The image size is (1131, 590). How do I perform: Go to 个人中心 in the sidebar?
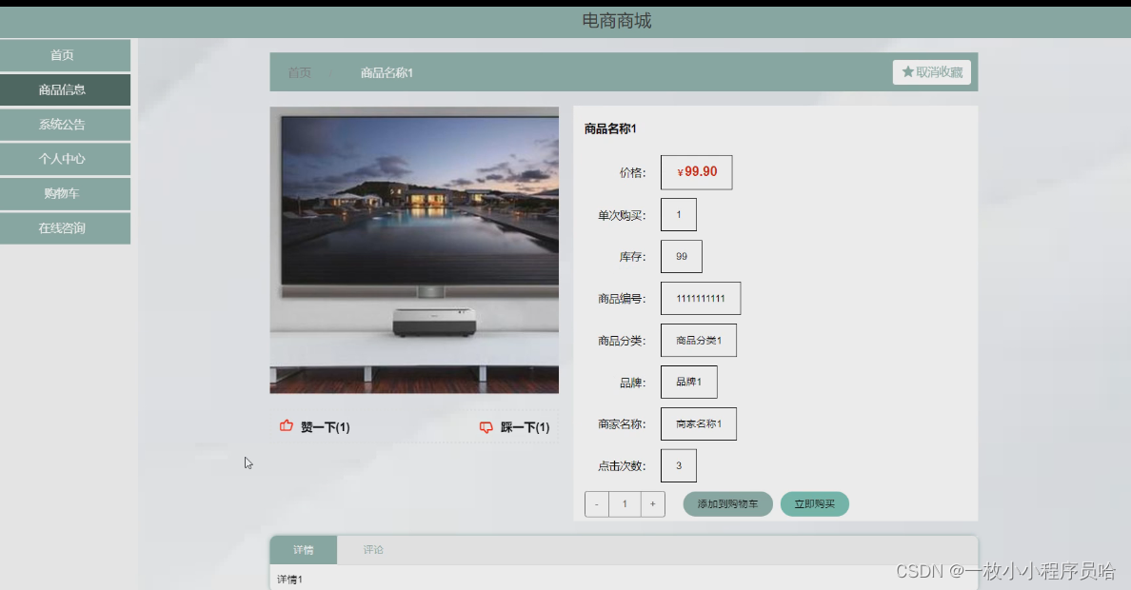pos(65,159)
